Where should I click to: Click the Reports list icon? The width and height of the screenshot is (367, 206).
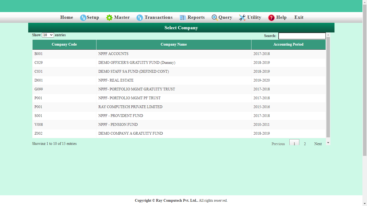[x=183, y=18]
